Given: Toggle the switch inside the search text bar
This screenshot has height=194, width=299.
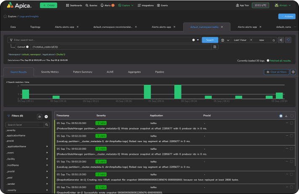Looking at the screenshot, I should [194, 40].
